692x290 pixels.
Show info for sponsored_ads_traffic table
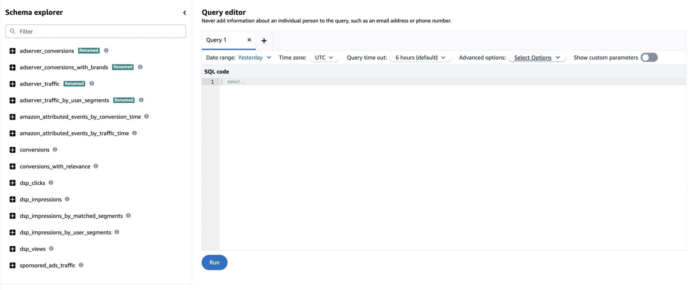[x=81, y=265]
